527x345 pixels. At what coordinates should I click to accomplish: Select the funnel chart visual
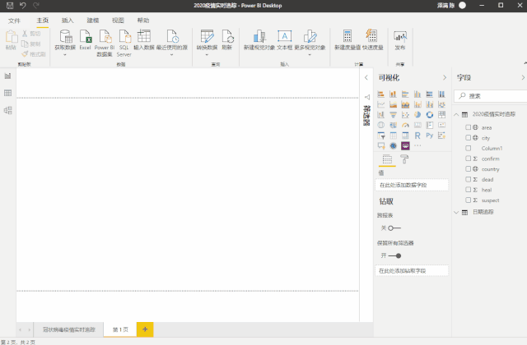pyautogui.click(x=393, y=115)
